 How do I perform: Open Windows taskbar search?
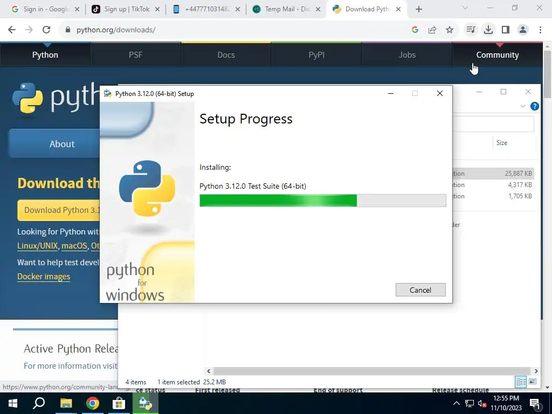(x=39, y=403)
